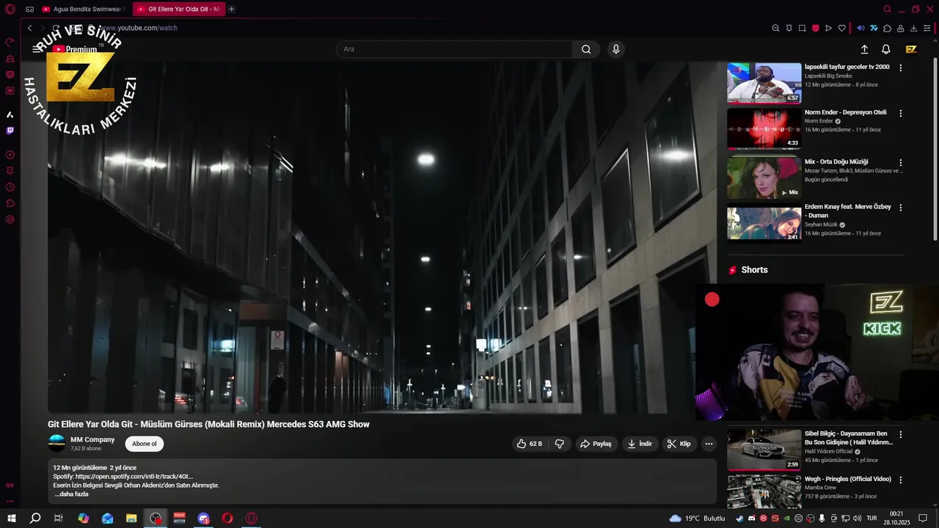Open options for lapsekili tayfur video

point(901,67)
